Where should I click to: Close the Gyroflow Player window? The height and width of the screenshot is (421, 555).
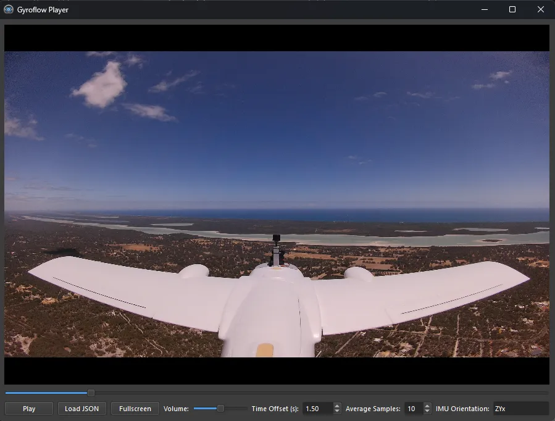pos(540,9)
